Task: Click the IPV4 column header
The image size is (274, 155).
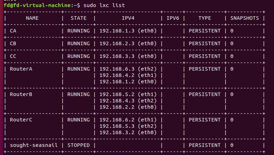Action: (x=128, y=18)
